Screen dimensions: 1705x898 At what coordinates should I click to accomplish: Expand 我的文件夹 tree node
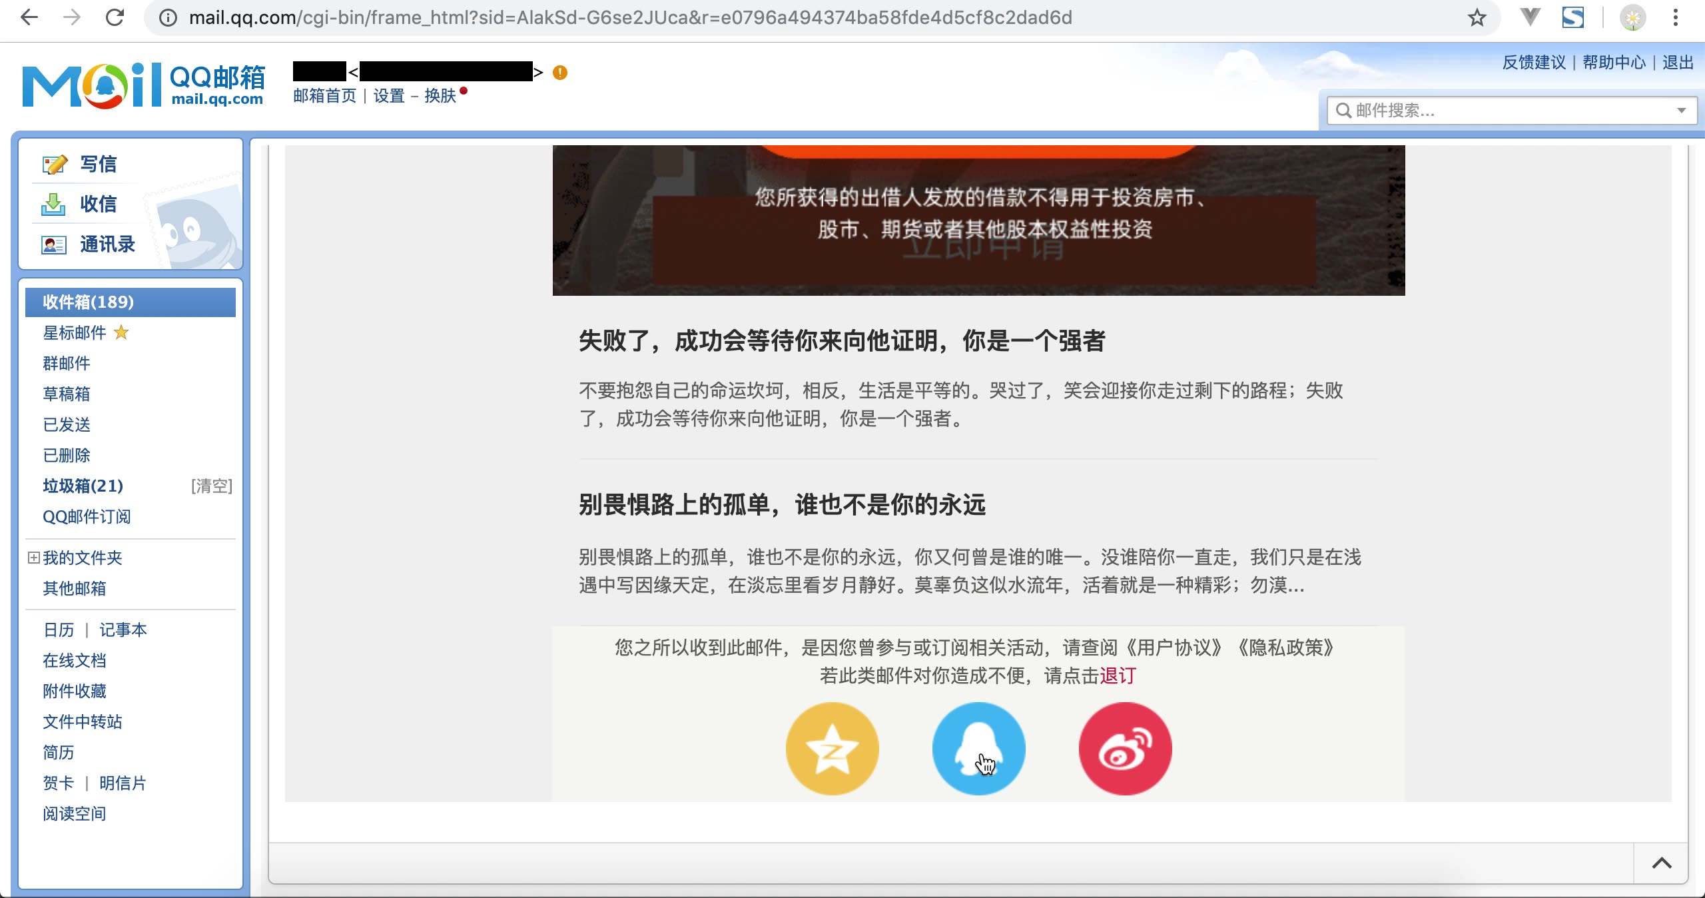tap(33, 558)
